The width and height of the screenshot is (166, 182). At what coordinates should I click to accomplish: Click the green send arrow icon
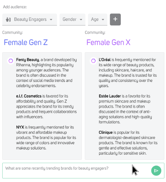156,171
